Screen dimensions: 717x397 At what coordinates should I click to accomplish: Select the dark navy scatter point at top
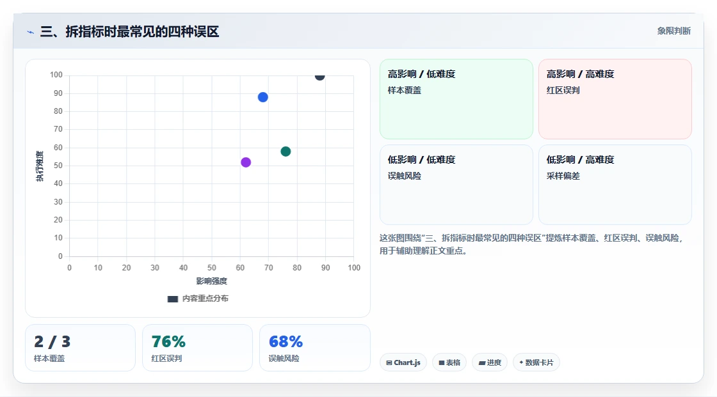point(319,76)
